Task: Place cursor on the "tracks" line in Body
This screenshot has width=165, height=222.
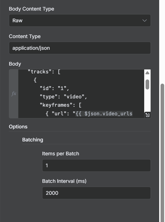Action: tap(44, 72)
